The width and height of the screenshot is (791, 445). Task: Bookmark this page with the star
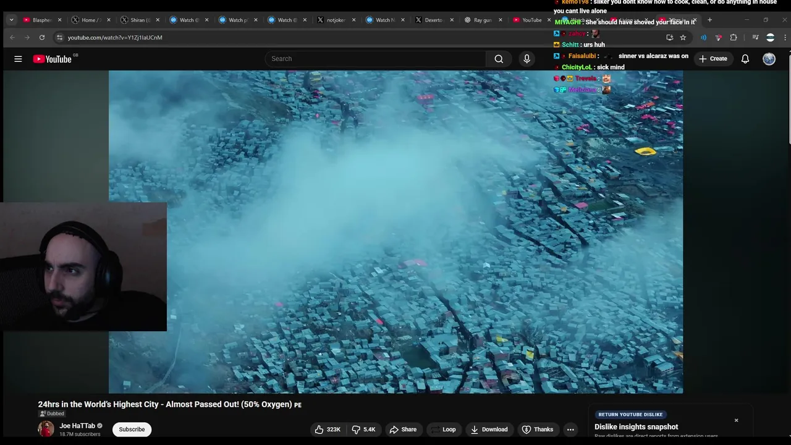tap(683, 38)
